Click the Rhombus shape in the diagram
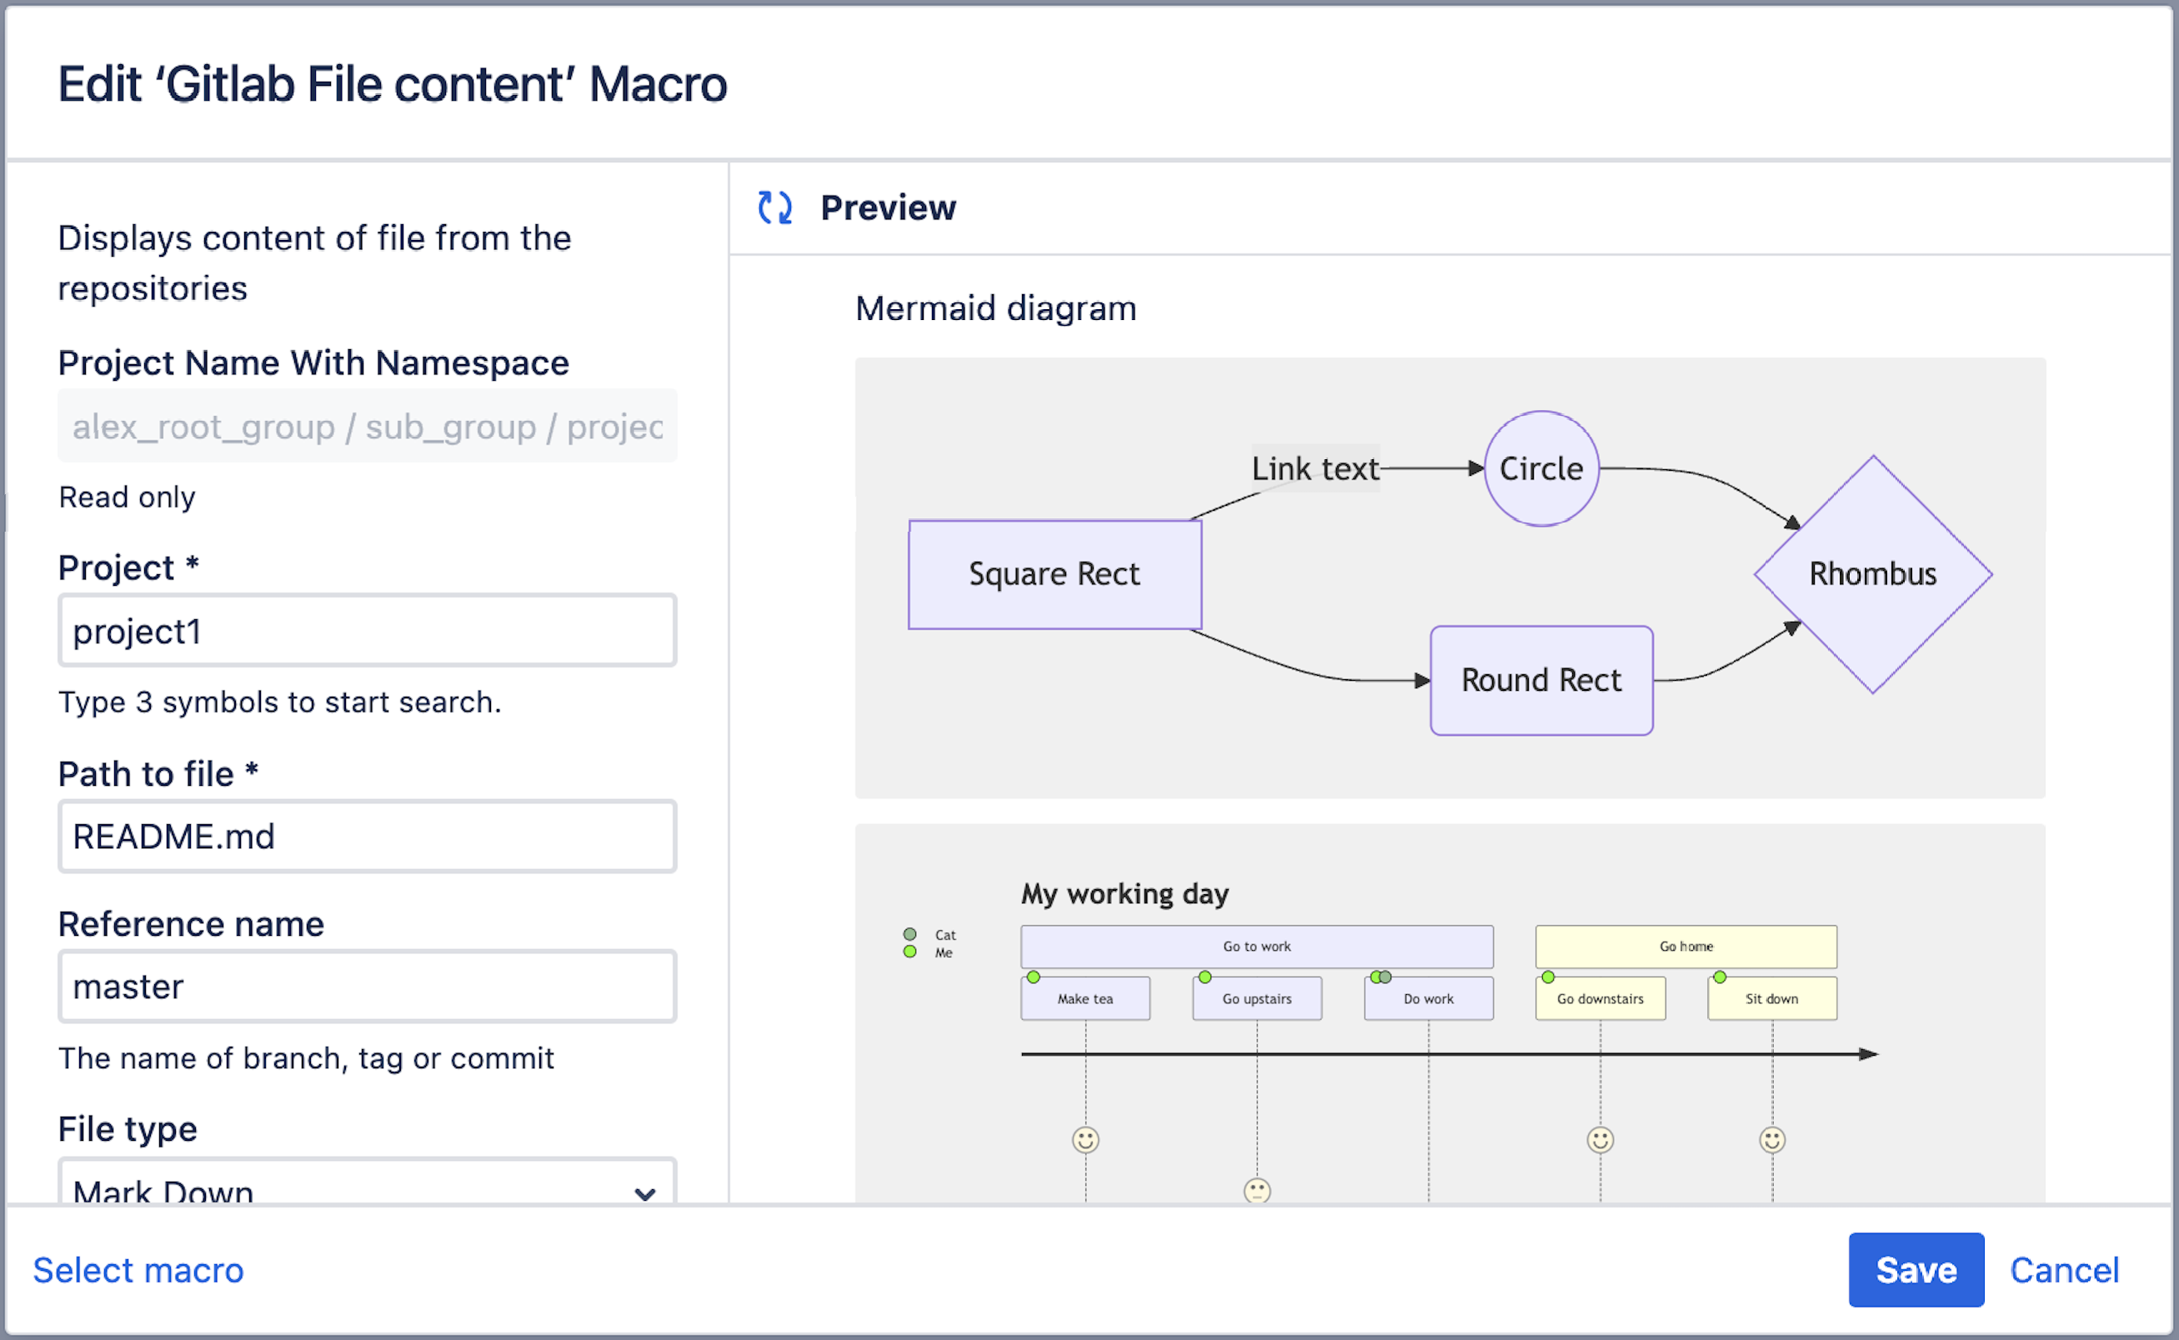This screenshot has height=1340, width=2179. point(1872,573)
